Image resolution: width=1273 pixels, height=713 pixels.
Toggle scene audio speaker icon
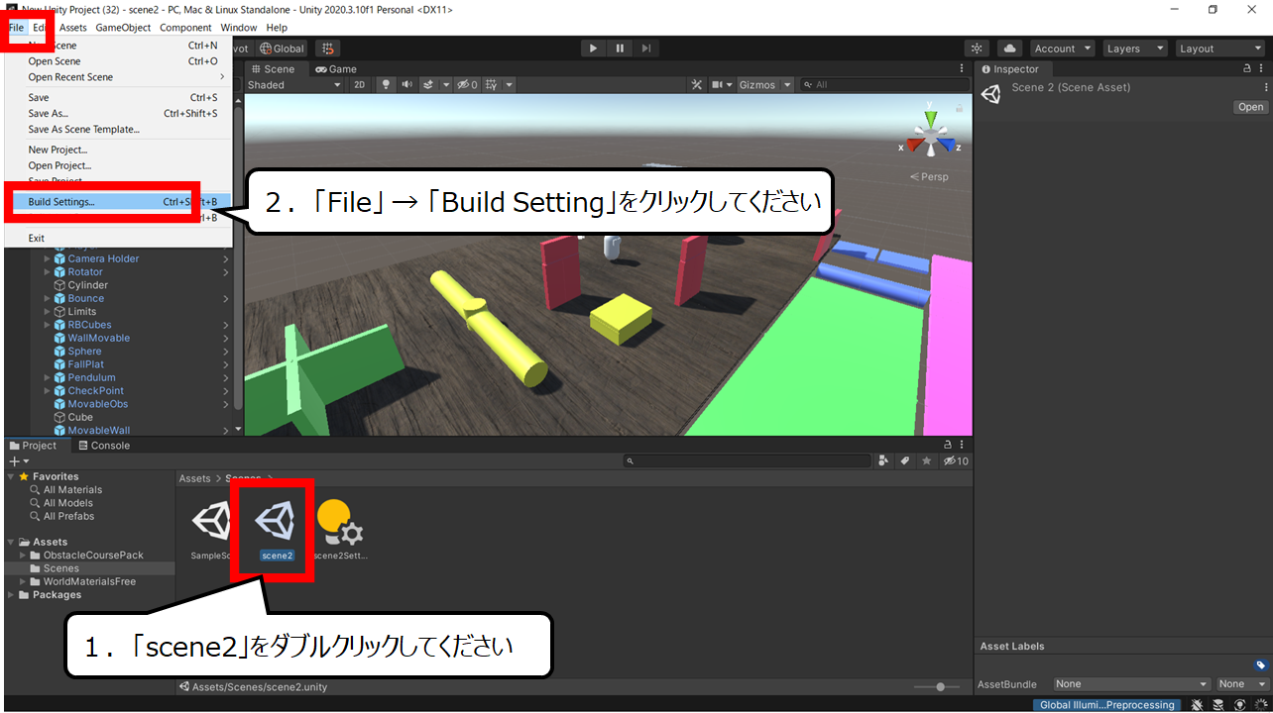pyautogui.click(x=406, y=85)
